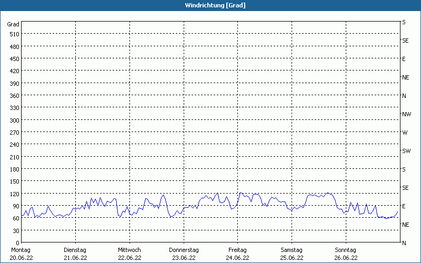421x263 pixels.
Task: Click the date 25.06.22
Action: point(292,258)
